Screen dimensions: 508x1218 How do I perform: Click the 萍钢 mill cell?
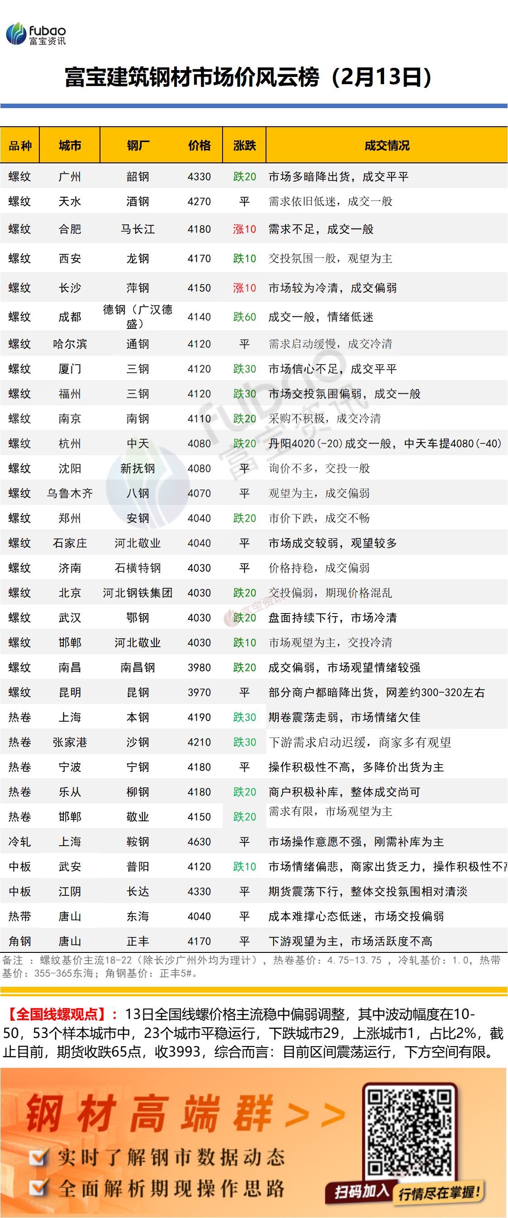(x=138, y=288)
